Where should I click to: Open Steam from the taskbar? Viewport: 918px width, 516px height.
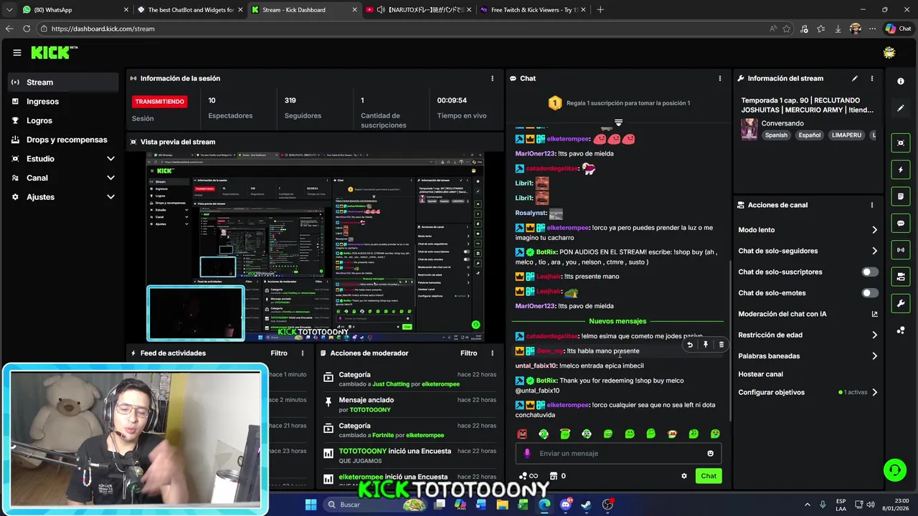click(587, 505)
